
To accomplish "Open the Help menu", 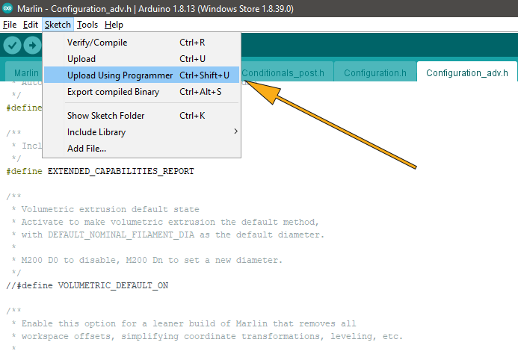I will click(x=114, y=25).
